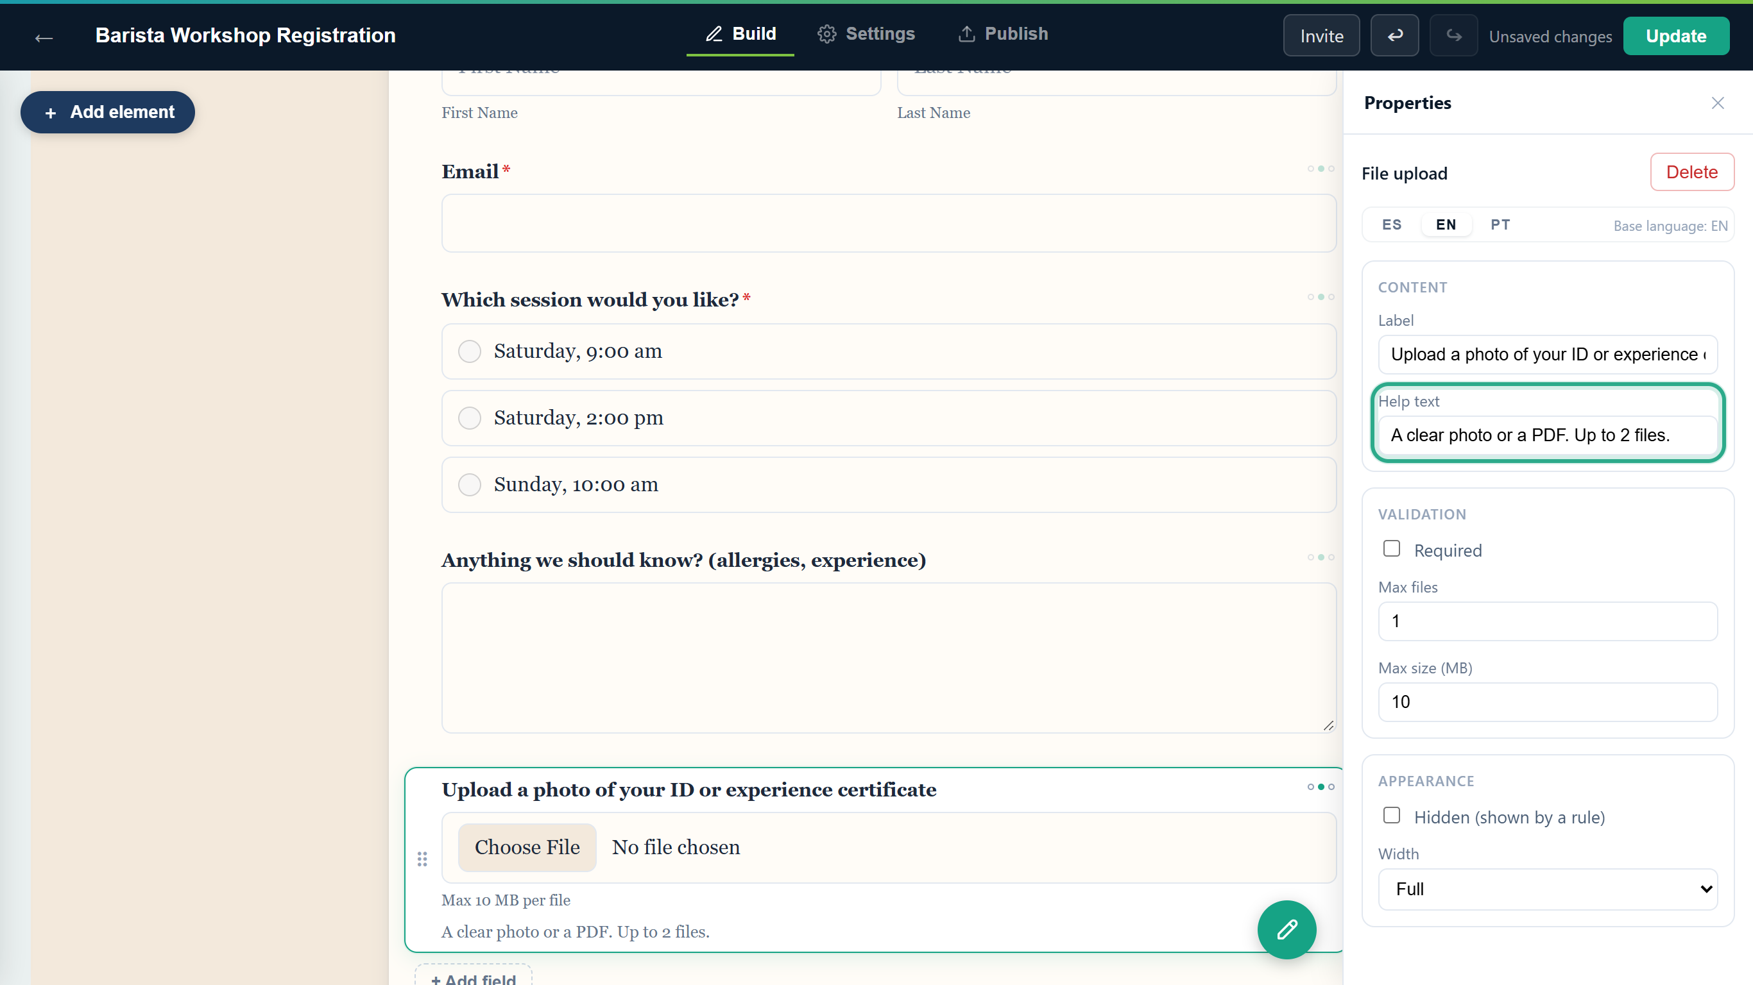Click the 'First Name' sublabel
This screenshot has height=985, width=1753.
tap(480, 113)
